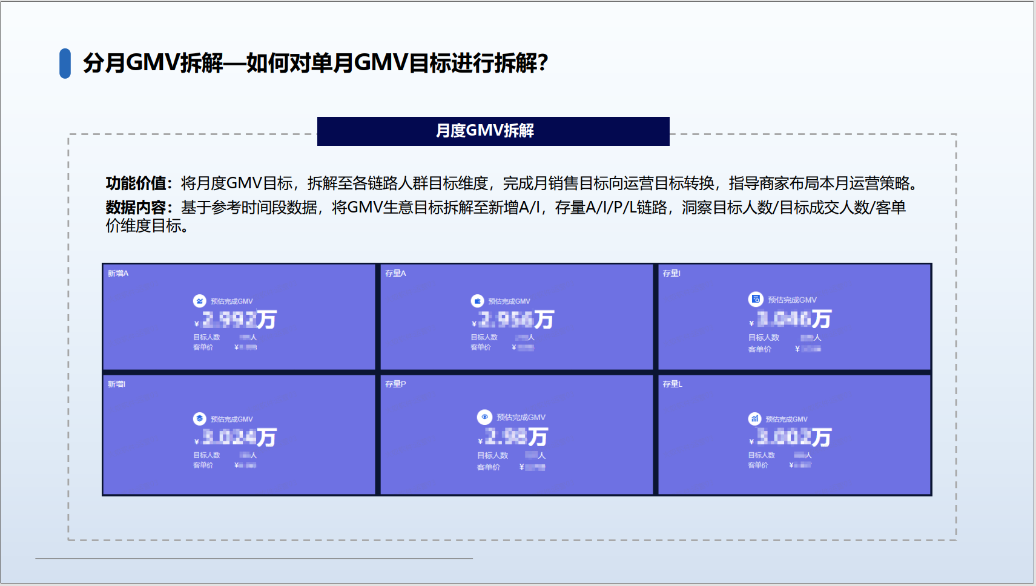Click the GMV amount in the 存量I card

tap(790, 319)
